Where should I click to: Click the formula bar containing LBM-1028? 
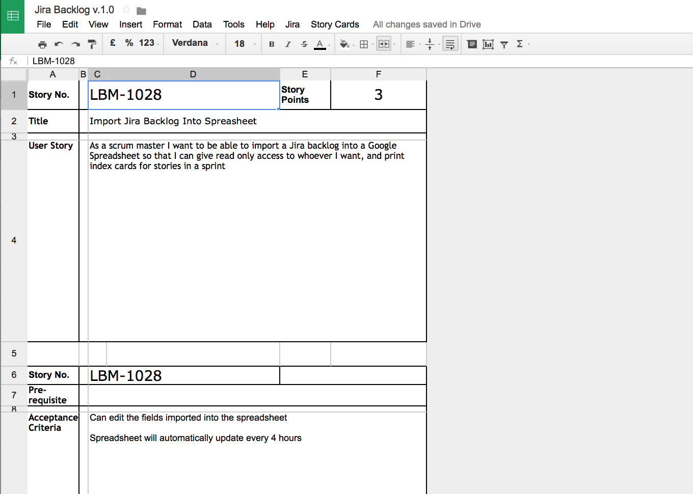click(359, 61)
